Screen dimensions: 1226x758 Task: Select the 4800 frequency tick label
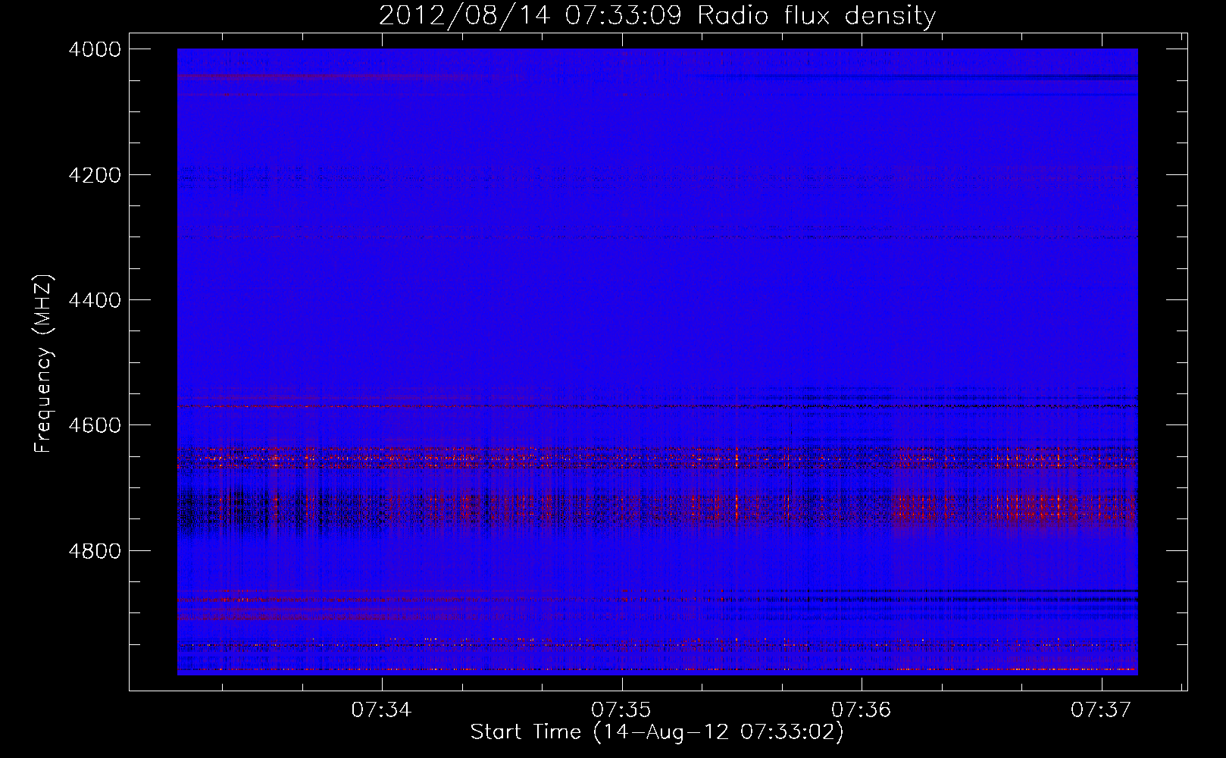95,551
